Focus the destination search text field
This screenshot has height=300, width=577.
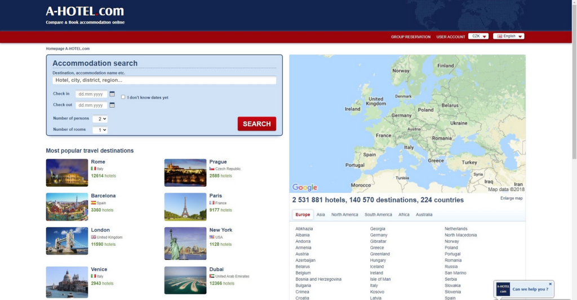pos(164,80)
